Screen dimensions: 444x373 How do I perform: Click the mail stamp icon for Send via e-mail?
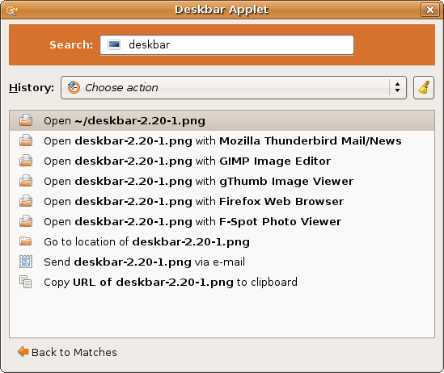[x=26, y=262]
